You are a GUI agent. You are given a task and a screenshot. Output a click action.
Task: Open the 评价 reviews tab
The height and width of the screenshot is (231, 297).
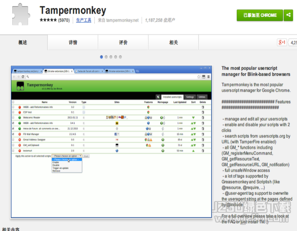coord(123,42)
